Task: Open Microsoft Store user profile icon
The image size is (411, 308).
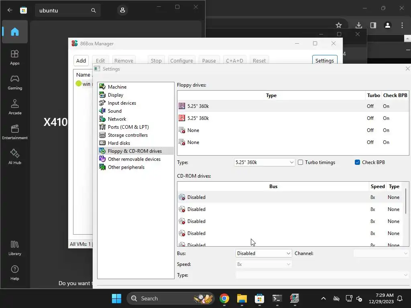Action: pos(122,10)
